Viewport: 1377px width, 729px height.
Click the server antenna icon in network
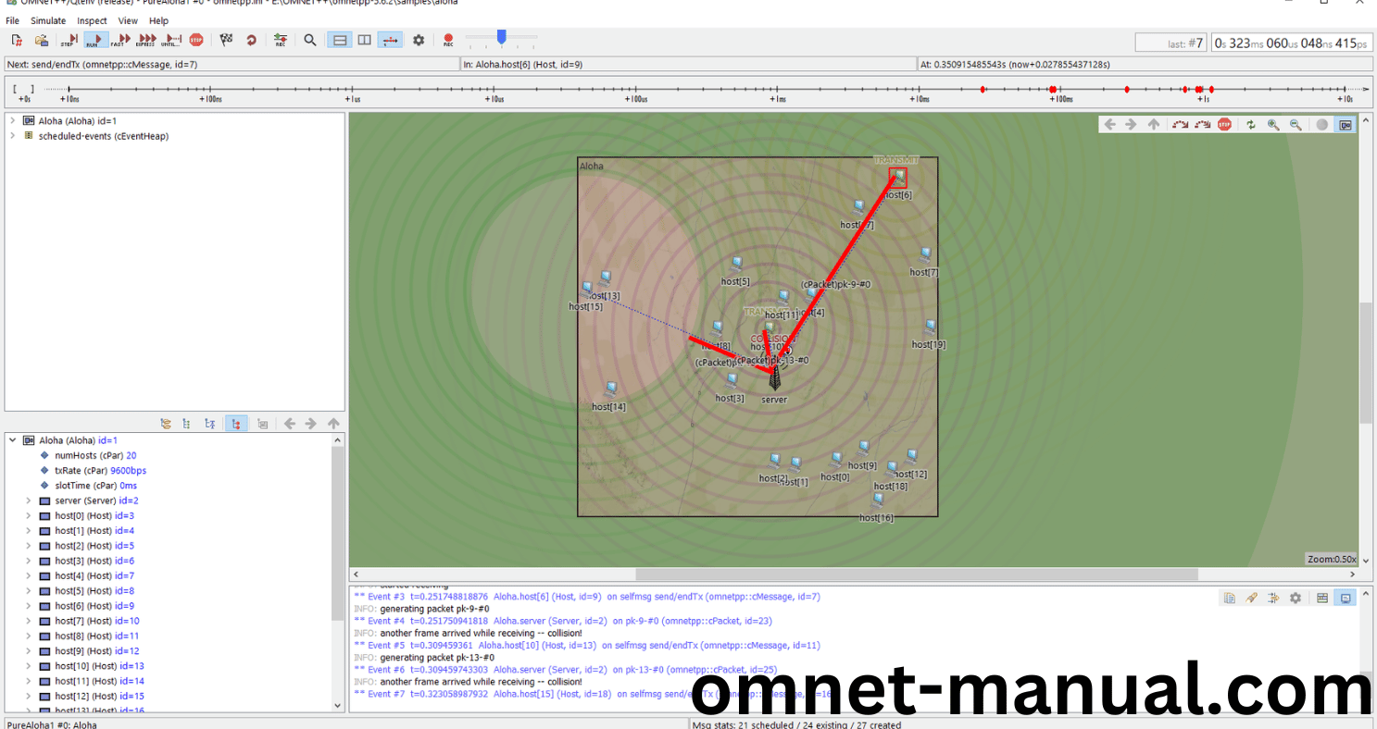click(x=774, y=377)
